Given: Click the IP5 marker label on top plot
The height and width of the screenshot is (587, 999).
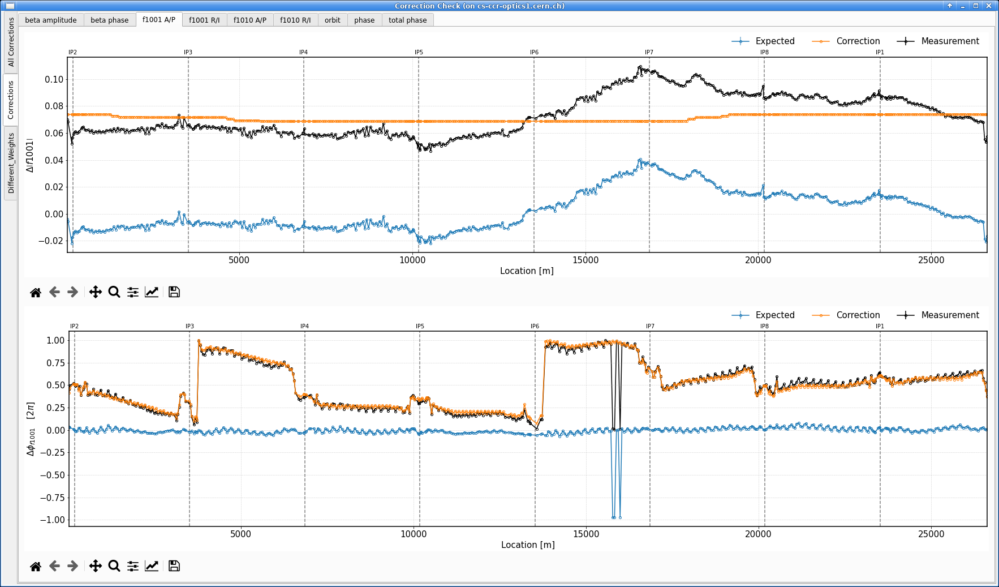Looking at the screenshot, I should pos(419,52).
